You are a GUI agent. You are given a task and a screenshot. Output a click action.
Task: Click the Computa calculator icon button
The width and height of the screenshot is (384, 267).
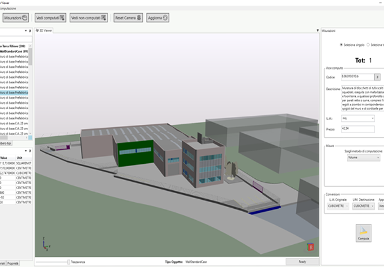(x=364, y=233)
